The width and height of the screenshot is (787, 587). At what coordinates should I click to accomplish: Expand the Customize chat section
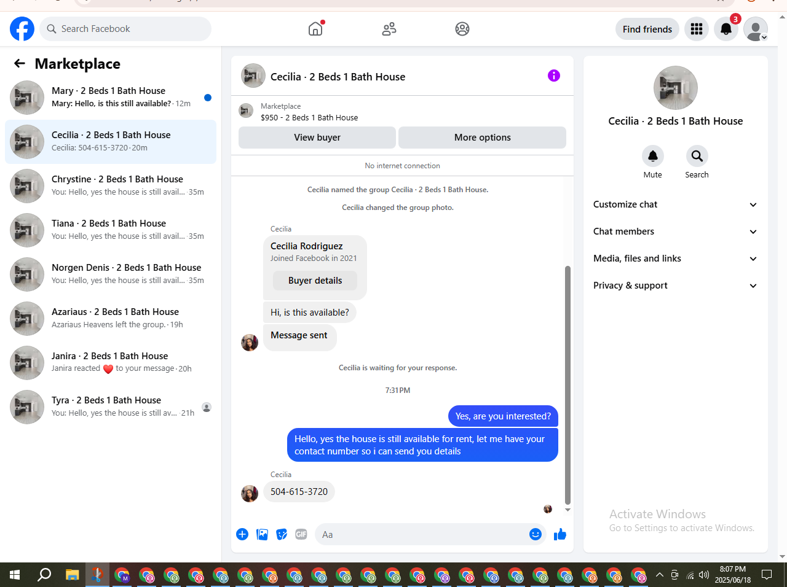point(675,204)
